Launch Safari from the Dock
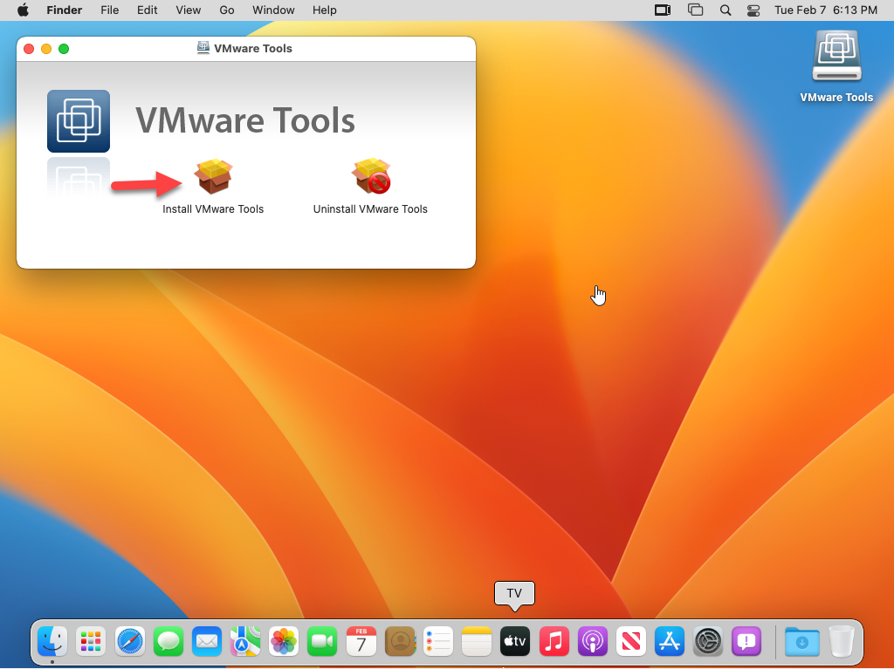This screenshot has height=669, width=894. (130, 642)
